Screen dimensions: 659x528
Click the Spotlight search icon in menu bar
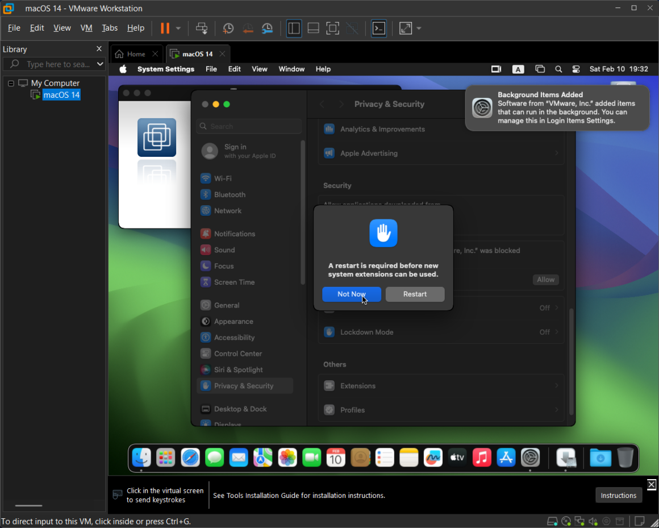pos(558,69)
